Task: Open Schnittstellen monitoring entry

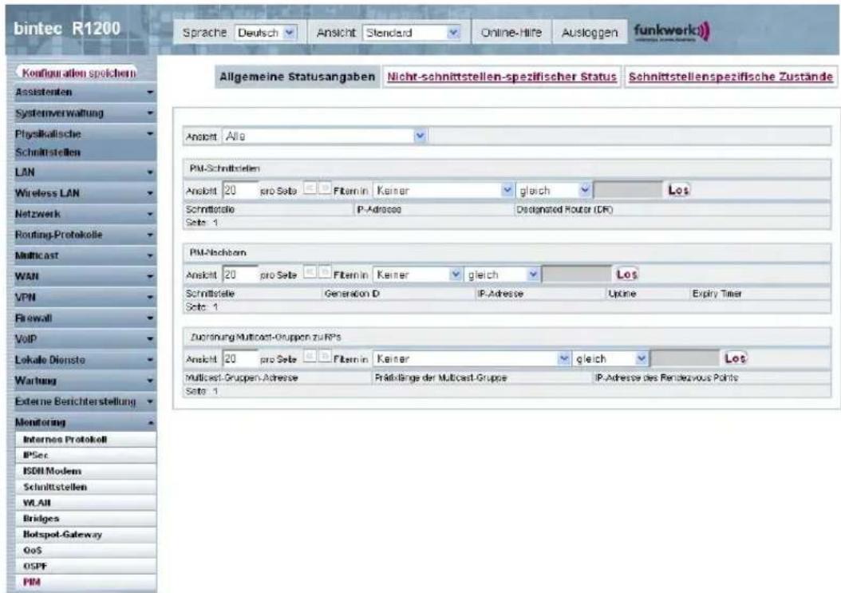Action: coord(86,488)
